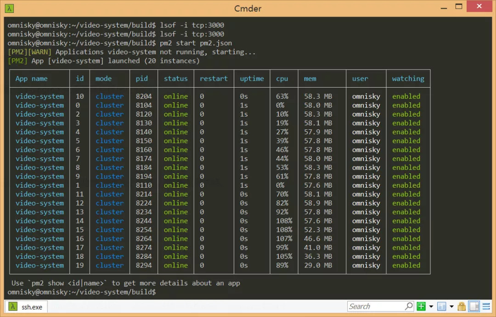Screen dimensions: 496x317
Task: Open Cmder system menu lambda icon
Action: tap(10, 8)
